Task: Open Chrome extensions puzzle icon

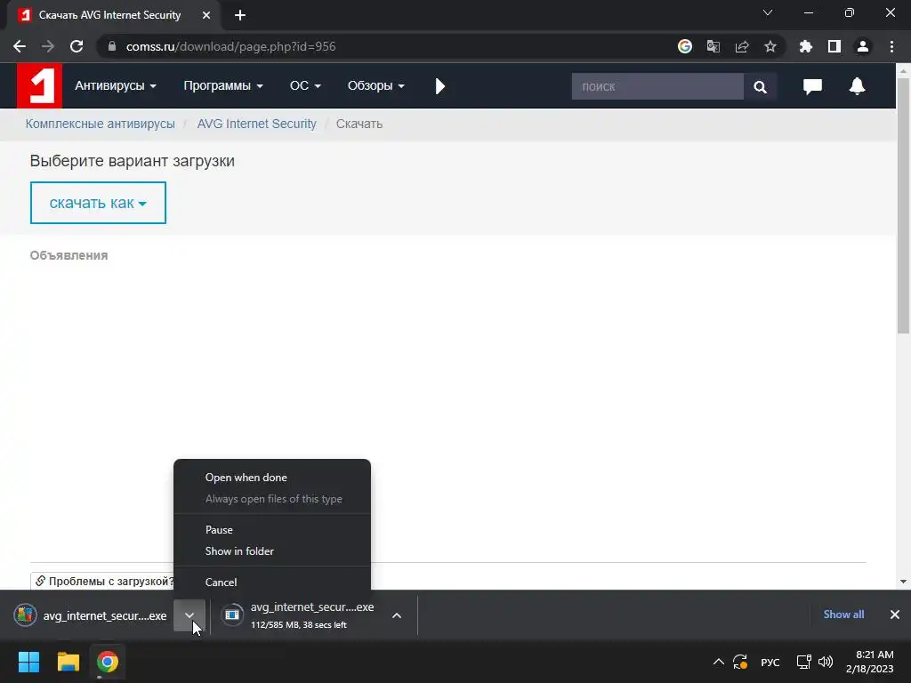Action: click(x=805, y=46)
